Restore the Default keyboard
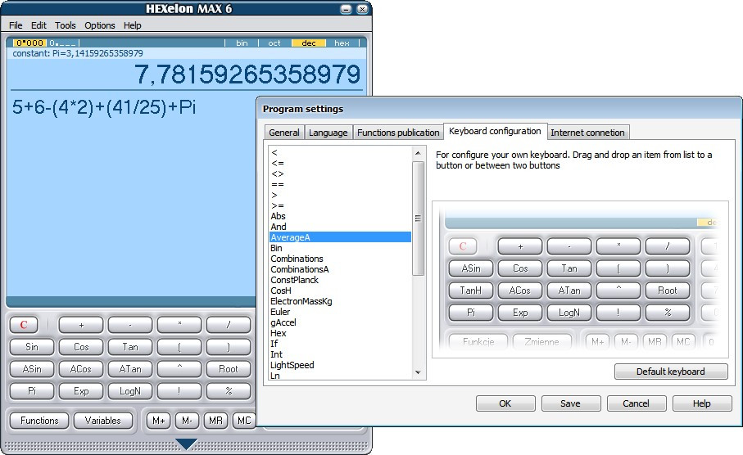The image size is (743, 455). 670,372
